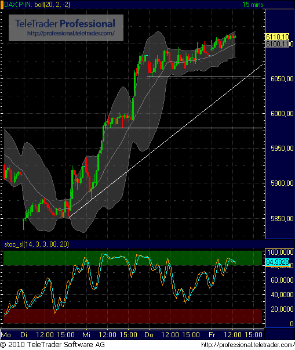Select the long horizontal line near 5980
Image resolution: width=295 pixels, height=350 pixels.
[133, 128]
